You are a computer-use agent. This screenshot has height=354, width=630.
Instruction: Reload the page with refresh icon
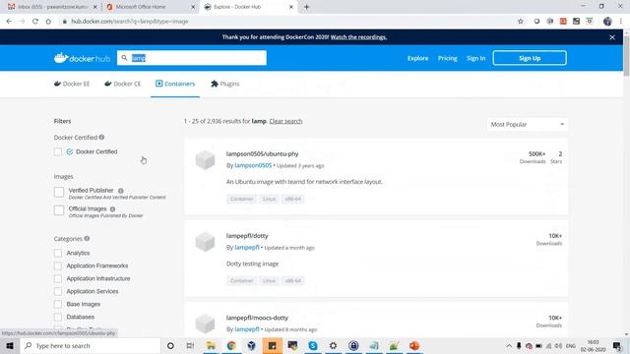pyautogui.click(x=35, y=22)
